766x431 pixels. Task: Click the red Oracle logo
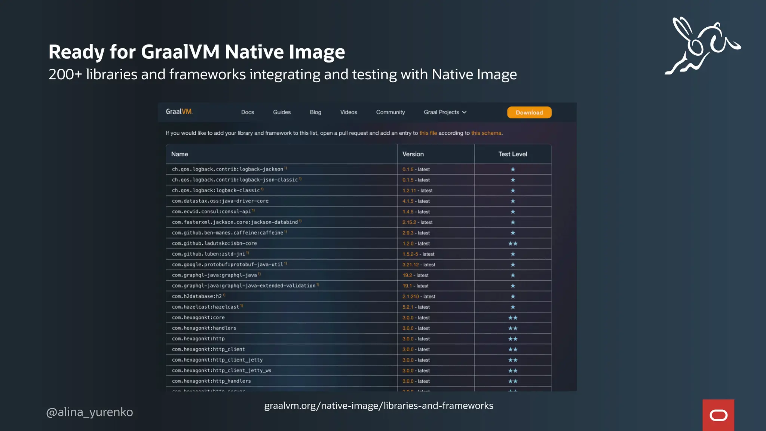(718, 415)
